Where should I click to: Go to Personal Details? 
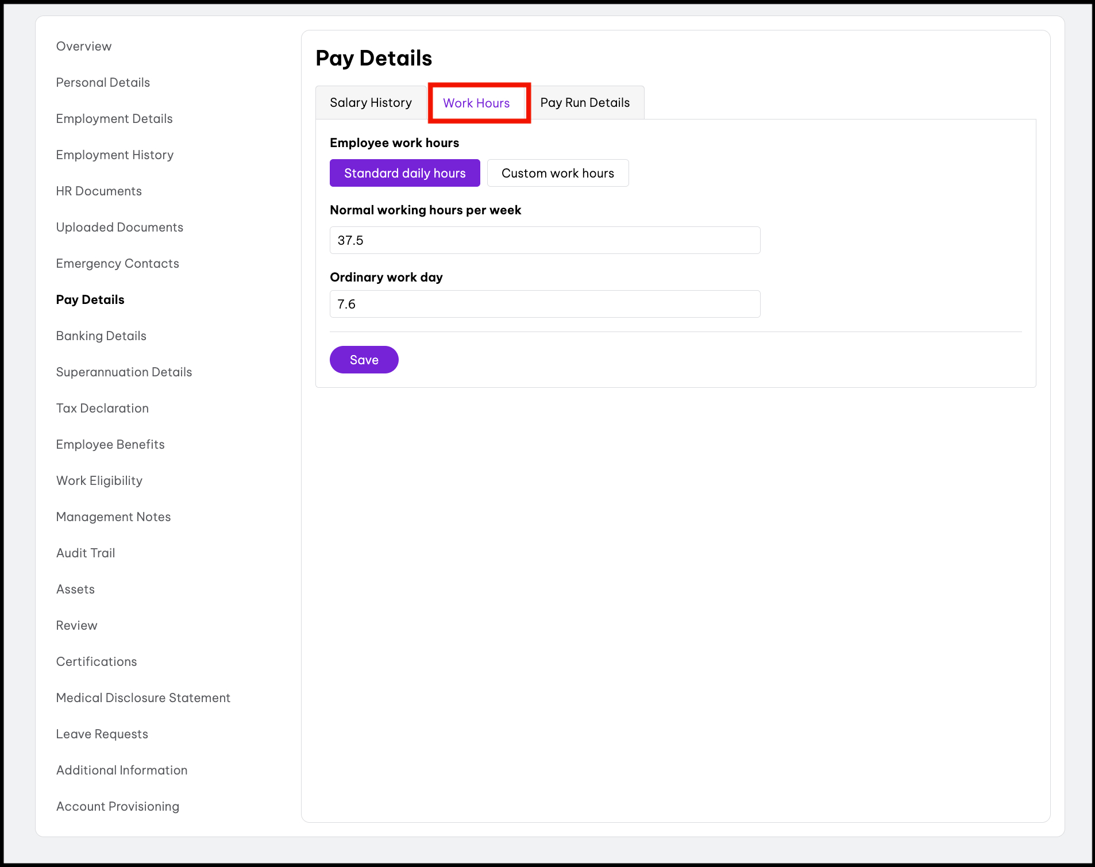tap(103, 83)
